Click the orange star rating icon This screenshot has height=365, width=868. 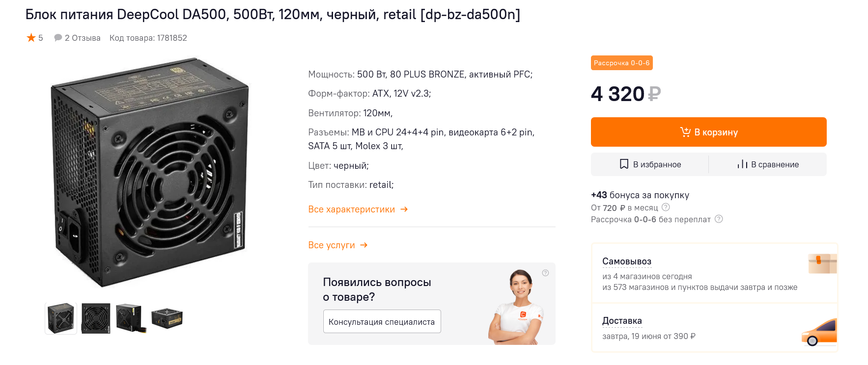point(31,38)
